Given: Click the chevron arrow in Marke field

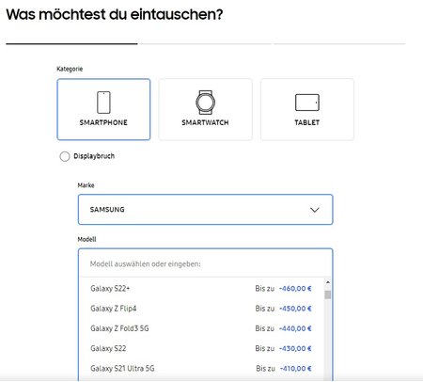Looking at the screenshot, I should [315, 210].
